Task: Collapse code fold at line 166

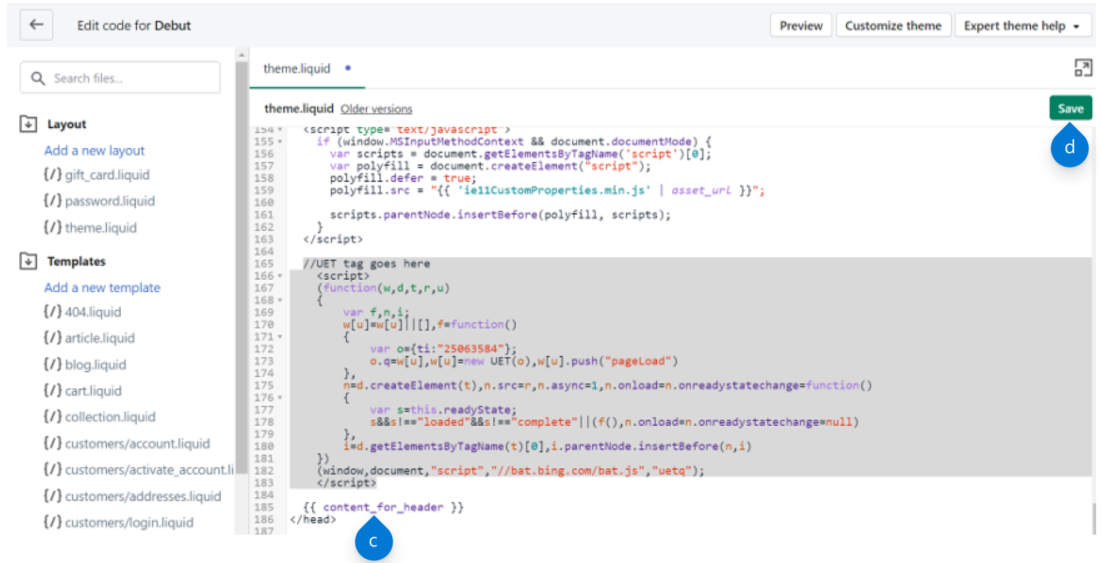Action: tap(280, 276)
